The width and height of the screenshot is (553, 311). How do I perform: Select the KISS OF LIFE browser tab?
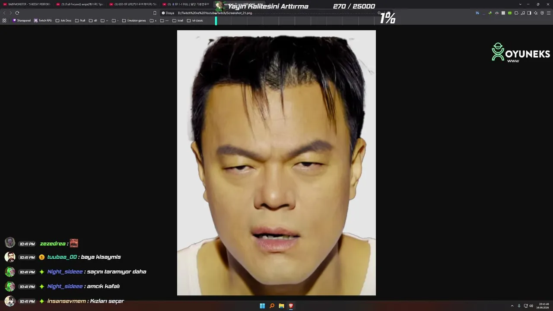[133, 4]
